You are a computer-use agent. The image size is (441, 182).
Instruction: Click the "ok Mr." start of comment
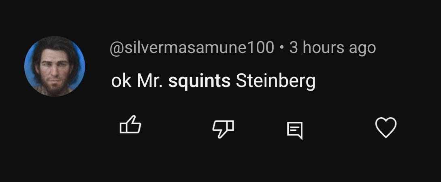137,81
